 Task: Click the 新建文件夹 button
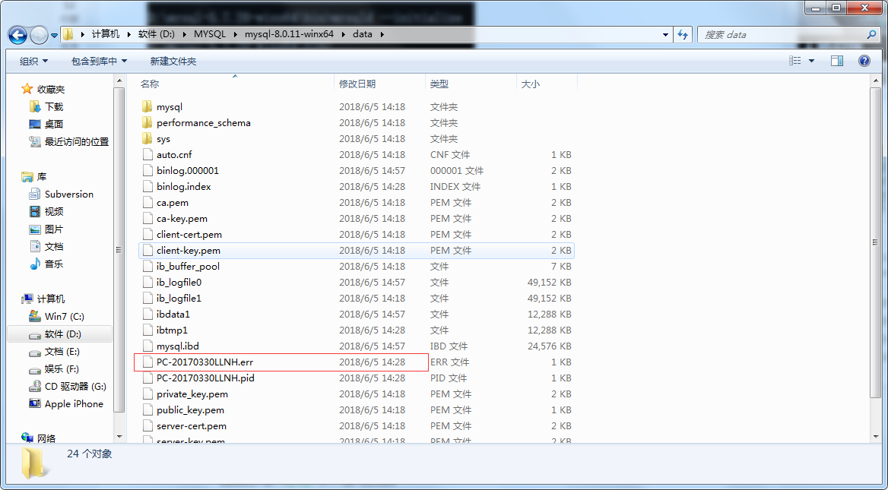(173, 61)
